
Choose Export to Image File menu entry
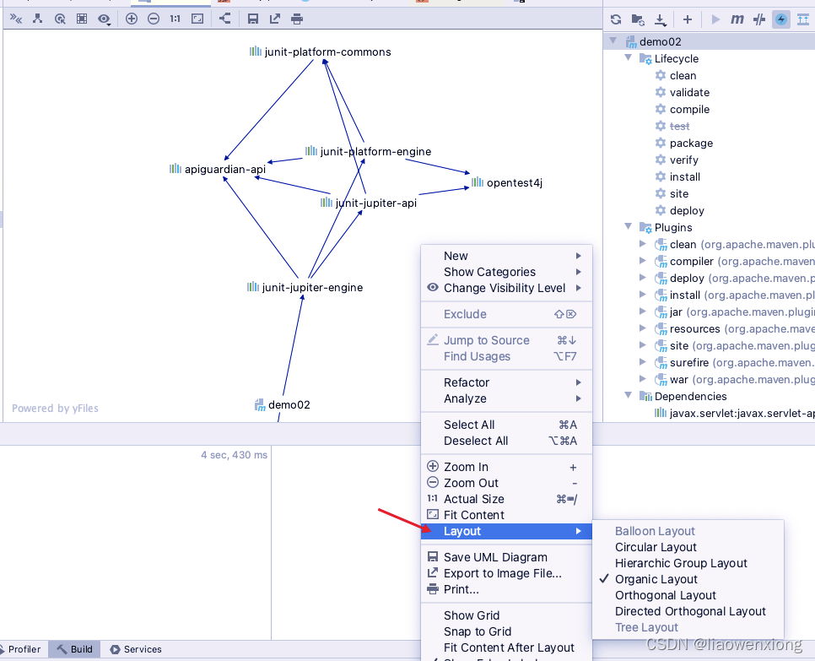pos(507,573)
